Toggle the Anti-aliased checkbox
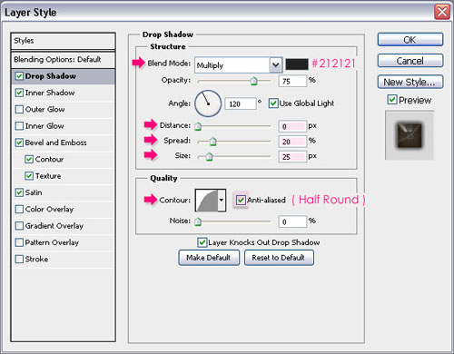454x354 pixels. tap(241, 200)
